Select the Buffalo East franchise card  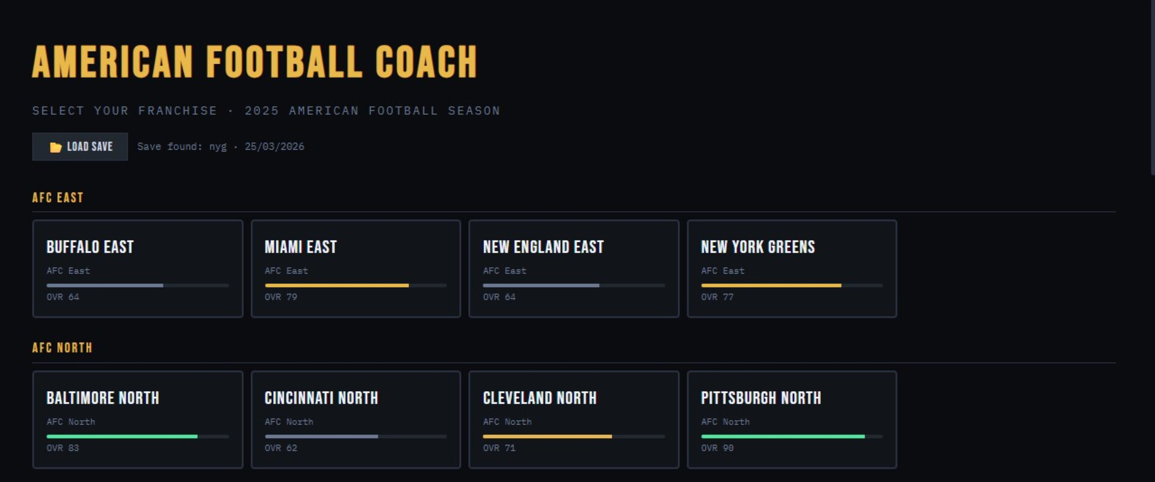(x=137, y=268)
